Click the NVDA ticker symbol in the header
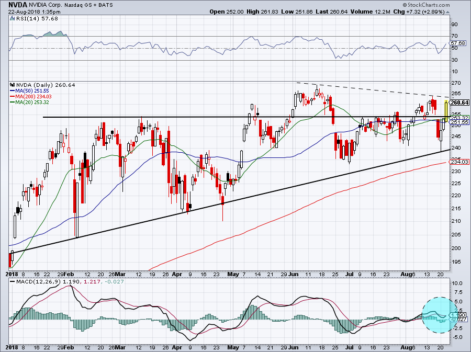The image size is (471, 352). (18, 5)
